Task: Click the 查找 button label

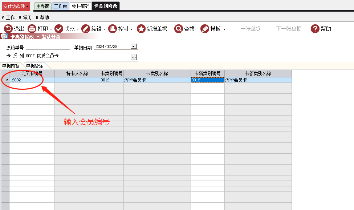Action: click(189, 29)
